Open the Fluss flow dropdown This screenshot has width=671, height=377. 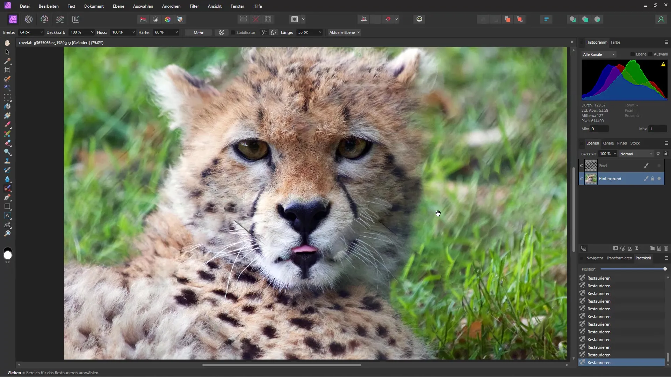click(x=134, y=32)
